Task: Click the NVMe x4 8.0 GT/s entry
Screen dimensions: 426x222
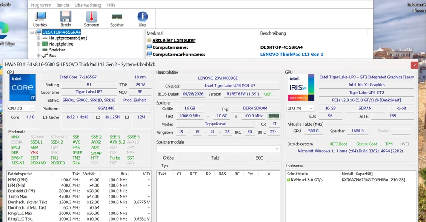Action: click(307, 179)
